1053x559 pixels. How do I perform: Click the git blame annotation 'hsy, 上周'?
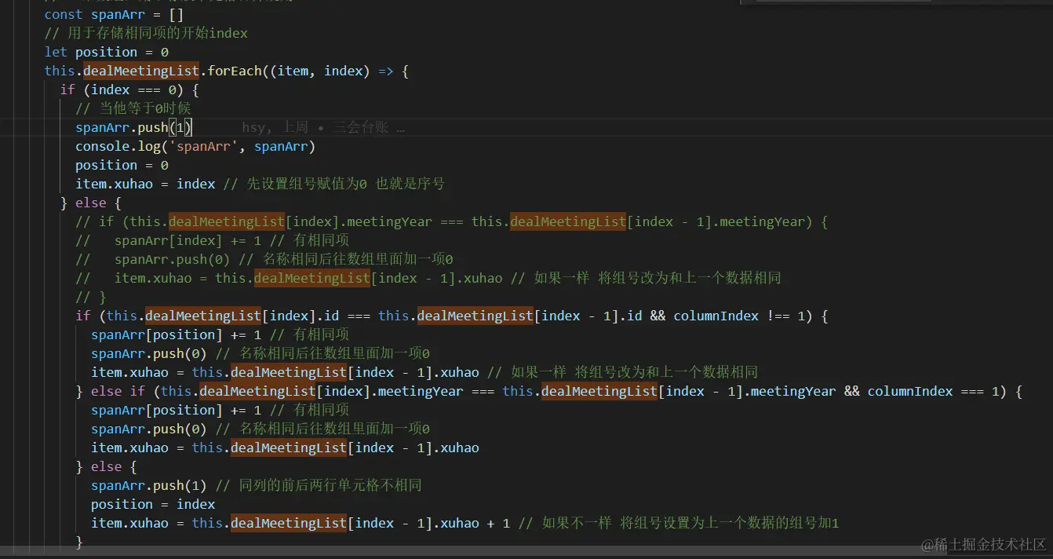click(275, 127)
